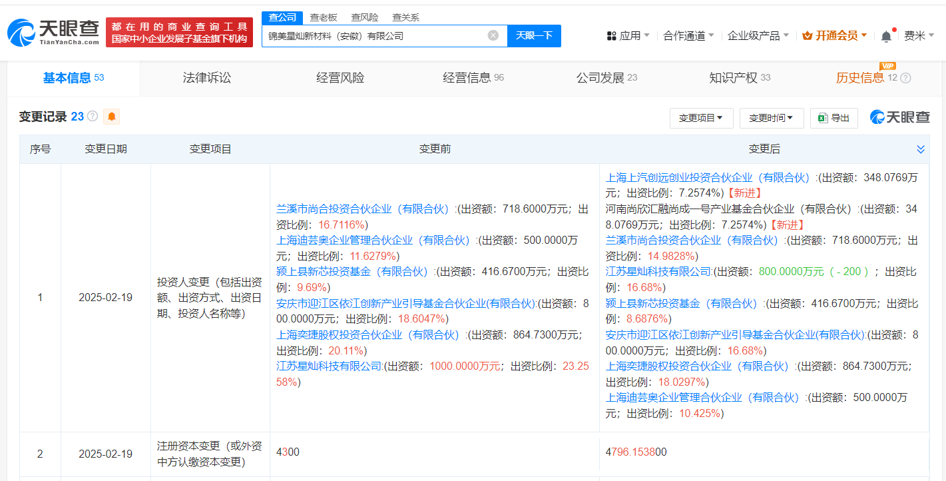Click the crown icon of 开通会员
The height and width of the screenshot is (481, 946).
tap(808, 36)
